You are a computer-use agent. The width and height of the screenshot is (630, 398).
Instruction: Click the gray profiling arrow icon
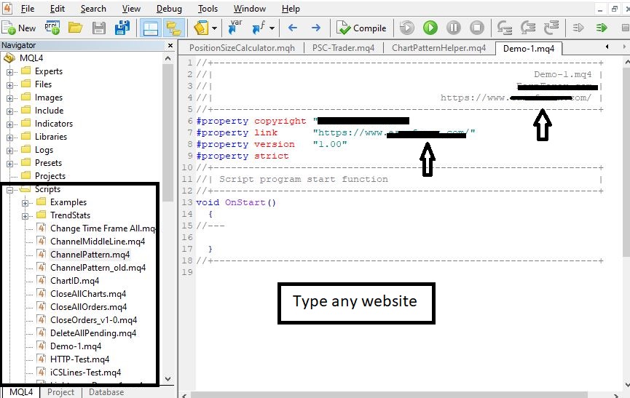(x=578, y=28)
